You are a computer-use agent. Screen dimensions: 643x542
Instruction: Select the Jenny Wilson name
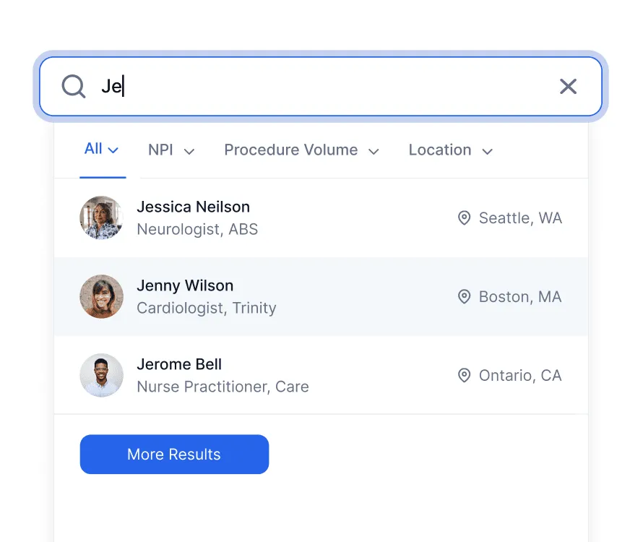185,285
